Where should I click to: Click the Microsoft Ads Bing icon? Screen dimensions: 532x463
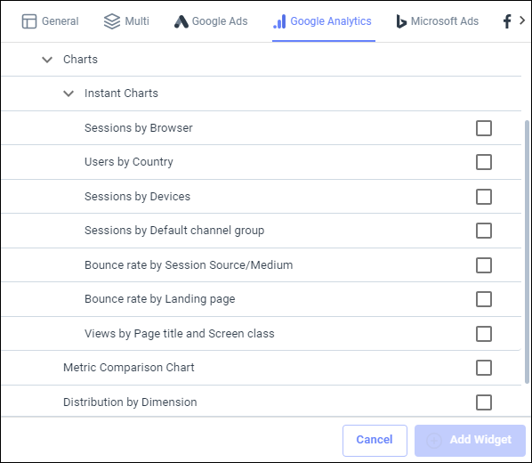click(401, 21)
